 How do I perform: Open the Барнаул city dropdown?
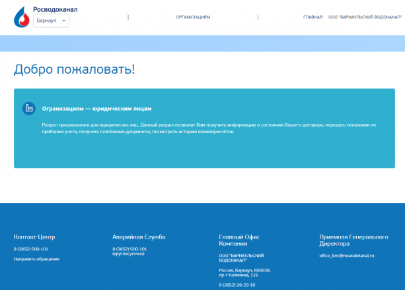pos(51,20)
